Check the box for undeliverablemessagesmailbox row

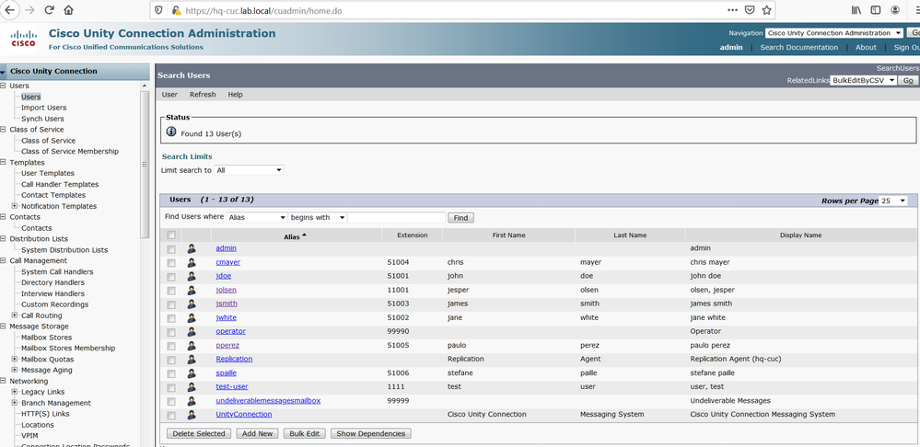tap(171, 402)
